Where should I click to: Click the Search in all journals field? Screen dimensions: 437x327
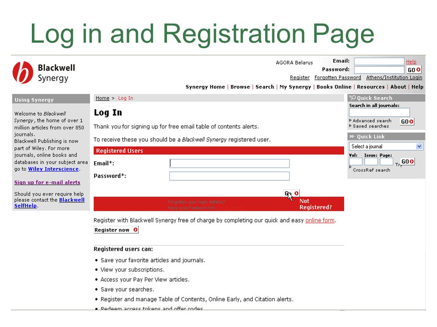click(379, 112)
